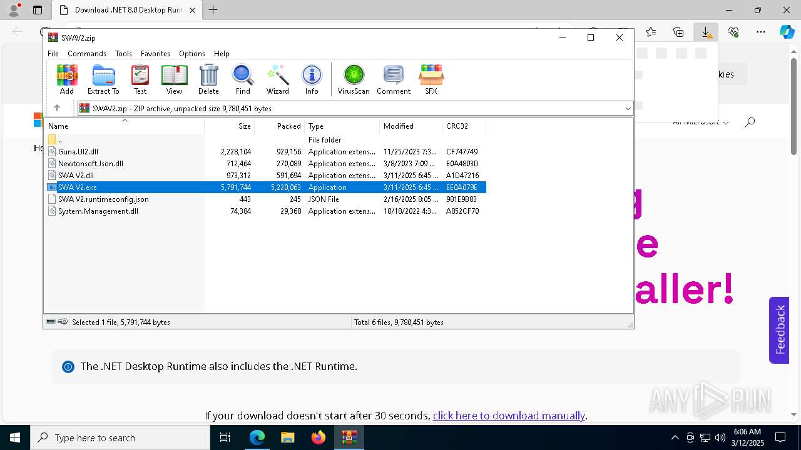This screenshot has width=801, height=450.
Task: Open Copilot icon in Edge
Action: [x=787, y=32]
